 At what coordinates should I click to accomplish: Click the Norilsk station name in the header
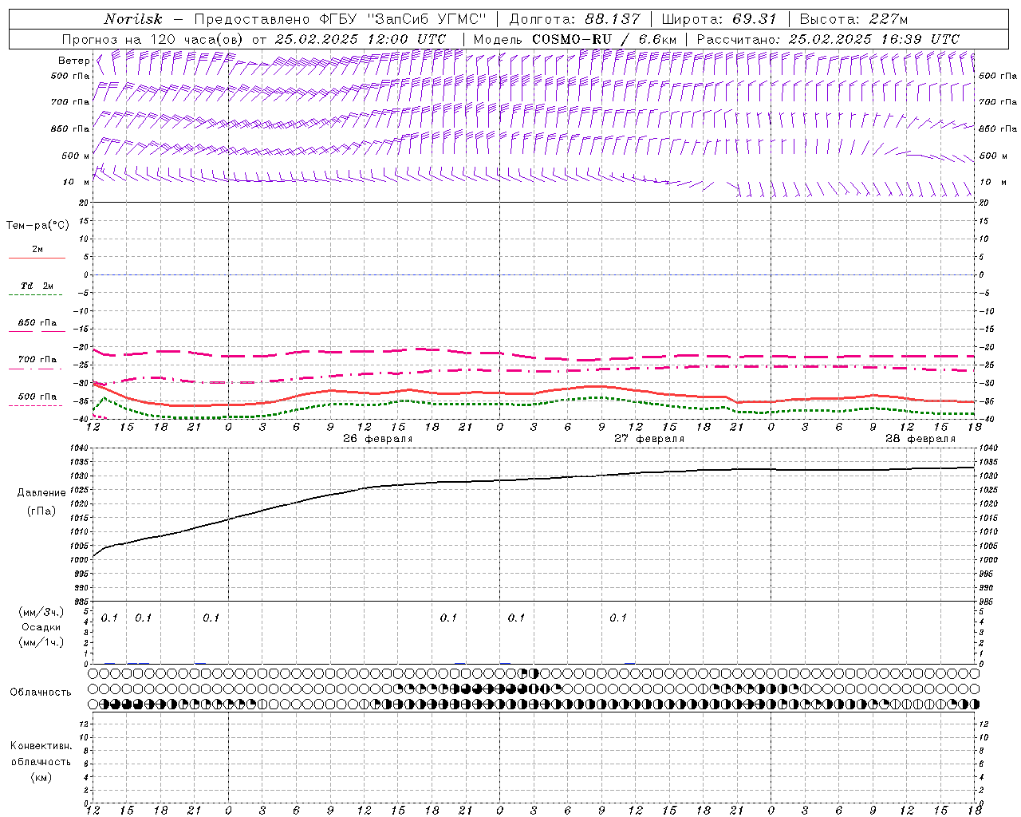coord(133,19)
